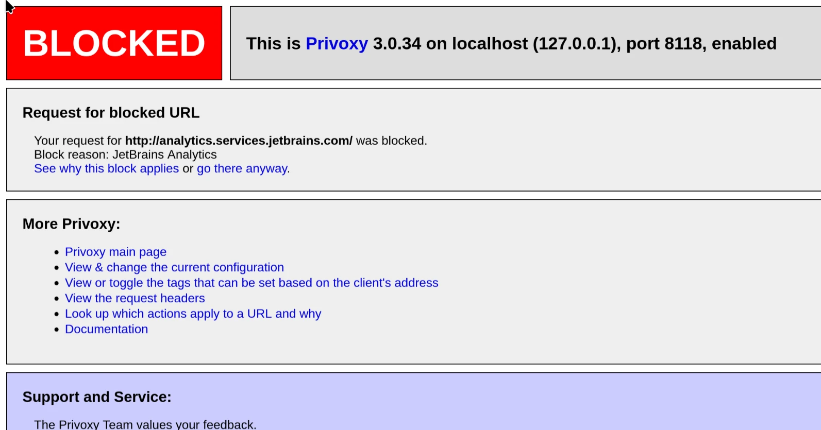Click 'View the request headers' link
This screenshot has height=430, width=821.
pyautogui.click(x=135, y=298)
